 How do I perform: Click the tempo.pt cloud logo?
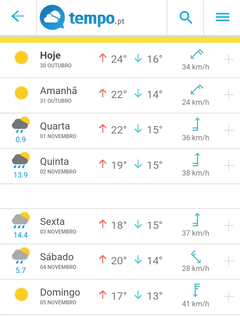click(x=82, y=17)
